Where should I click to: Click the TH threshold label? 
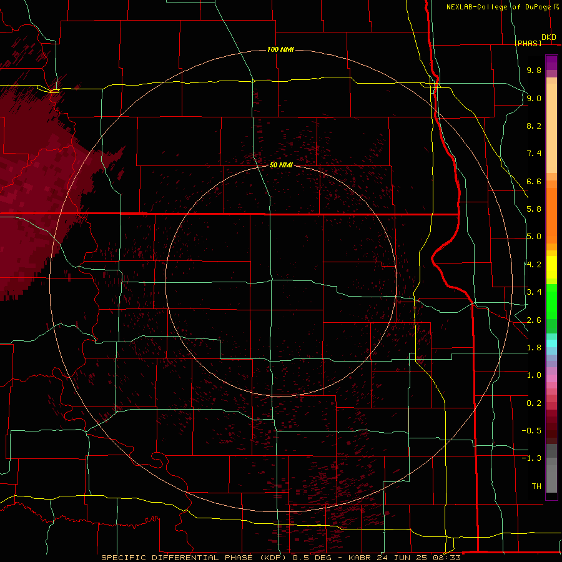536,486
